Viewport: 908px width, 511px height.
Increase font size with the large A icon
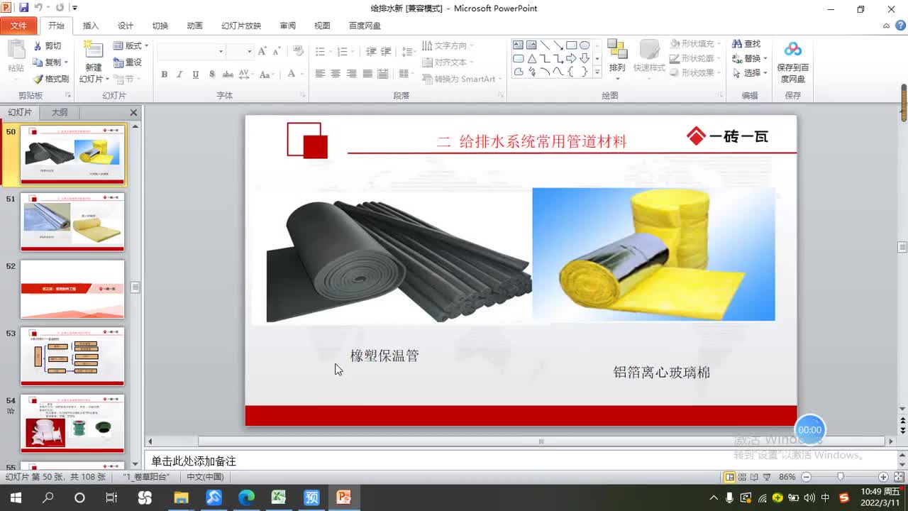point(262,51)
